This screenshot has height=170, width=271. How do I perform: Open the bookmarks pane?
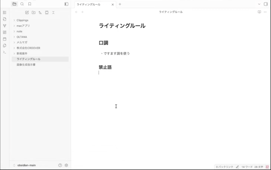29,4
